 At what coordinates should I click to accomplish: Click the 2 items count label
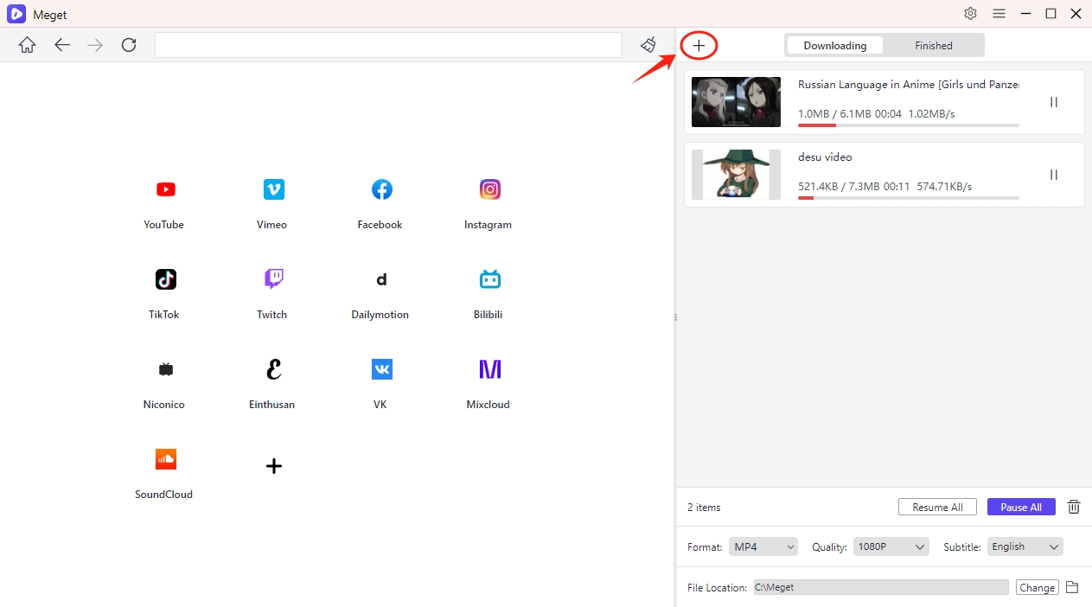704,508
